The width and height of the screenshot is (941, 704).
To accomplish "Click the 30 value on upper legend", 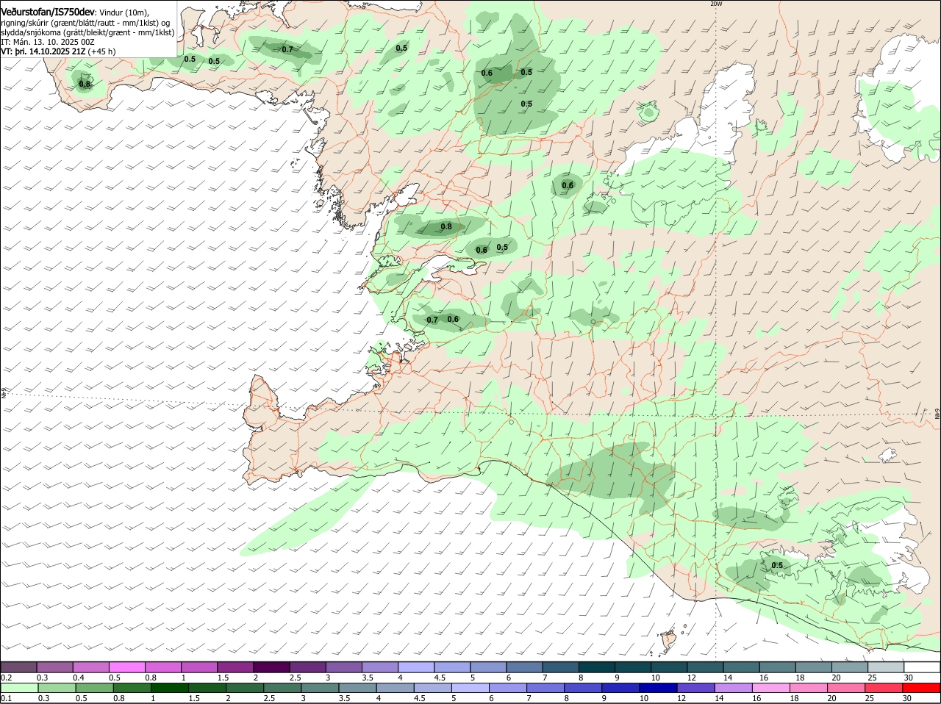I will 908,677.
